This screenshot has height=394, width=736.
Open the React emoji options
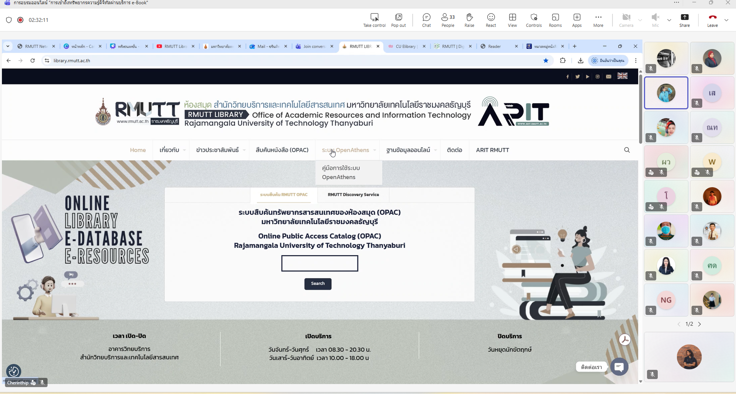[491, 20]
